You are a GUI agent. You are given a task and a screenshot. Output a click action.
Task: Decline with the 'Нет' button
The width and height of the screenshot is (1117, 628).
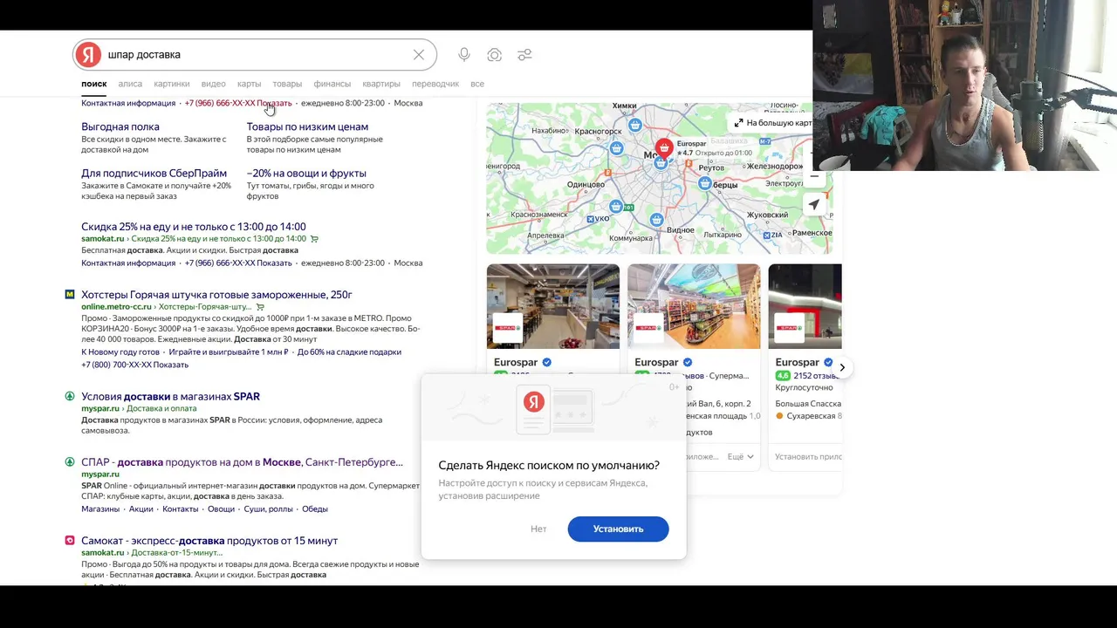538,529
